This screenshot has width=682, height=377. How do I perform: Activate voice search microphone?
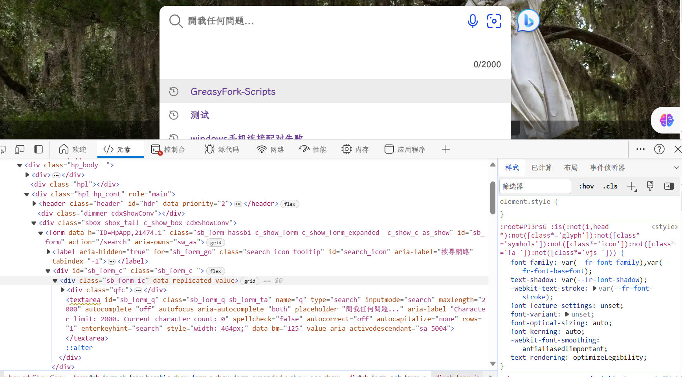[x=473, y=21]
